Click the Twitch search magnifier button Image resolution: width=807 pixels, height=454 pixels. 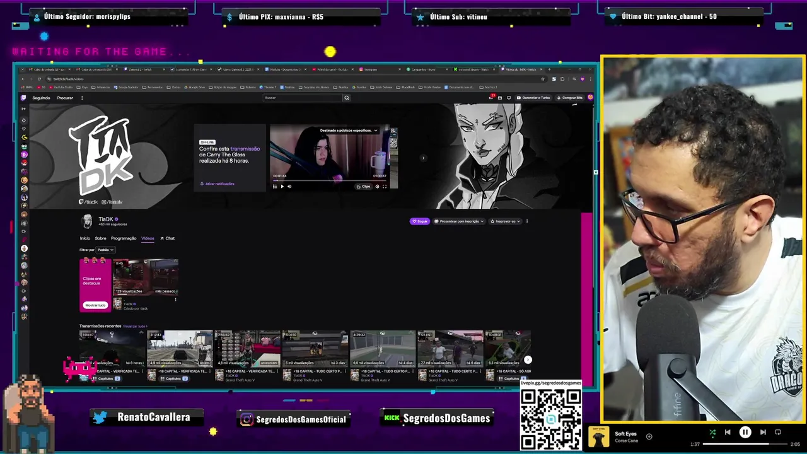coord(346,98)
